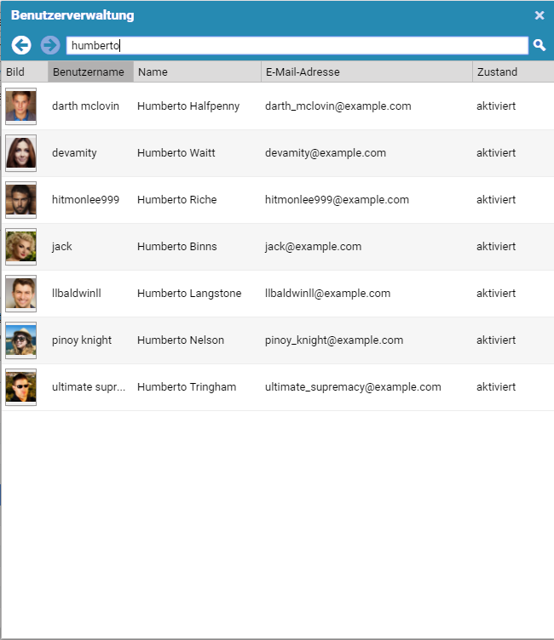This screenshot has width=554, height=640.
Task: Click the devamity user avatar
Action: tap(20, 153)
